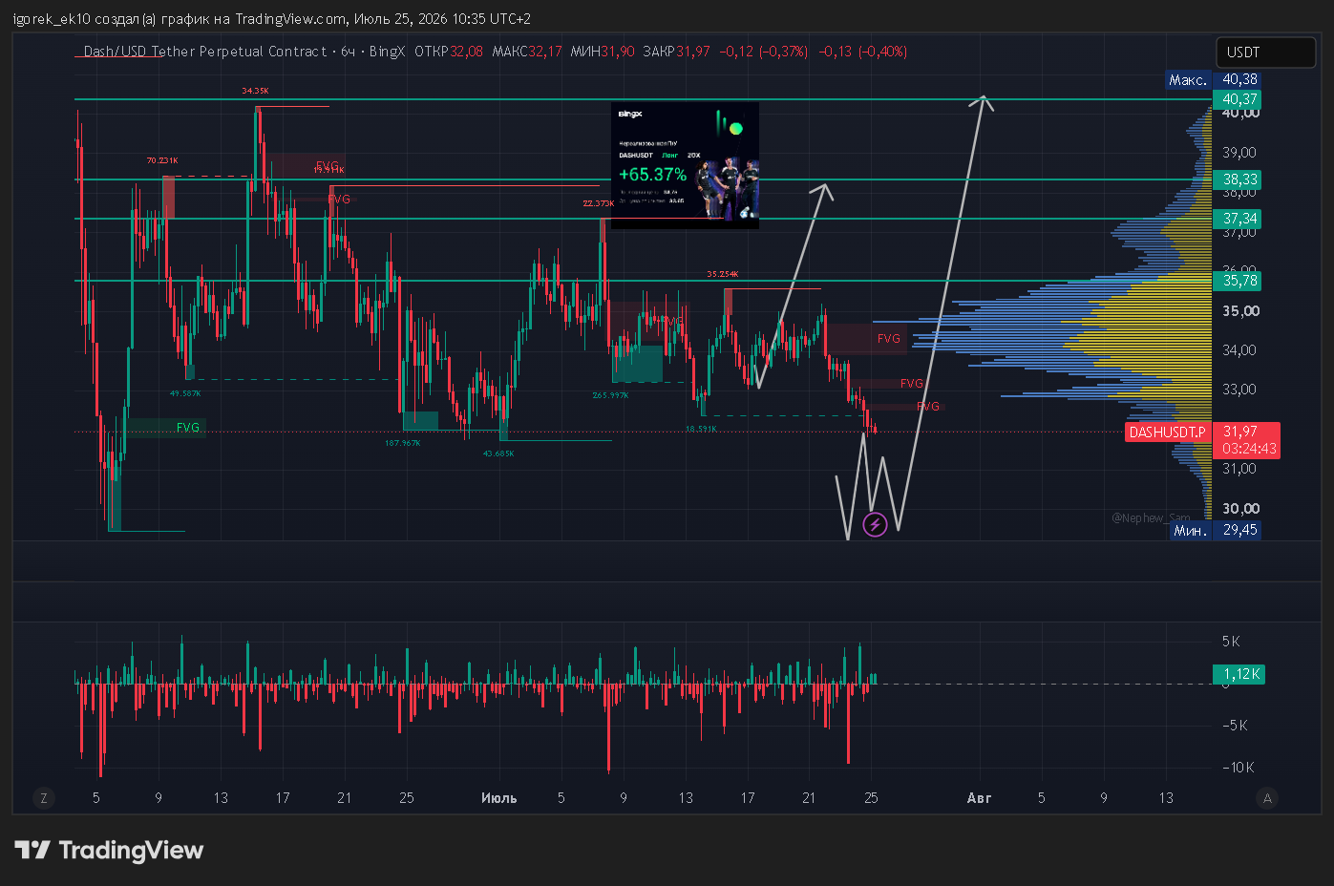Toggle auto scale with the A button
The width and height of the screenshot is (1334, 886).
[1267, 798]
